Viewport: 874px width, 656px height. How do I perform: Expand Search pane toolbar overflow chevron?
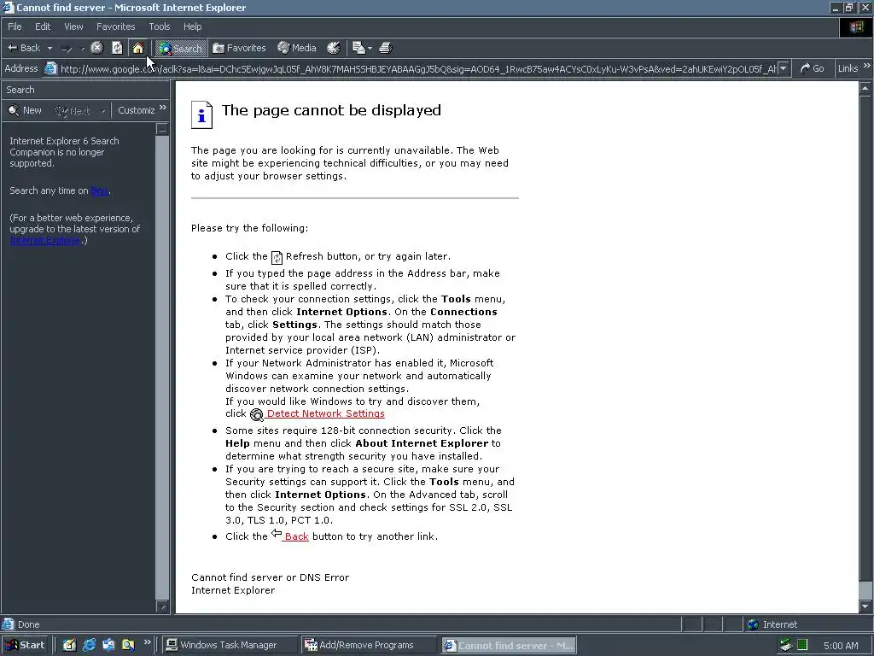coord(163,107)
